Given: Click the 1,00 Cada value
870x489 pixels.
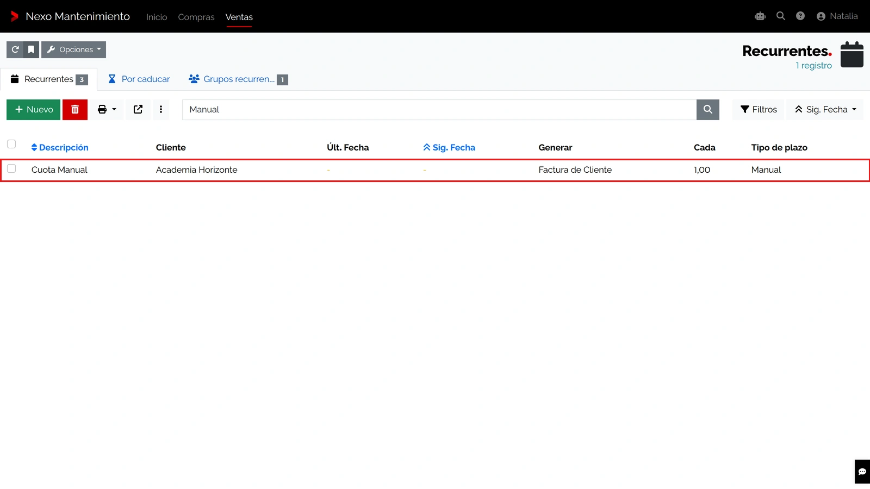Looking at the screenshot, I should point(702,170).
